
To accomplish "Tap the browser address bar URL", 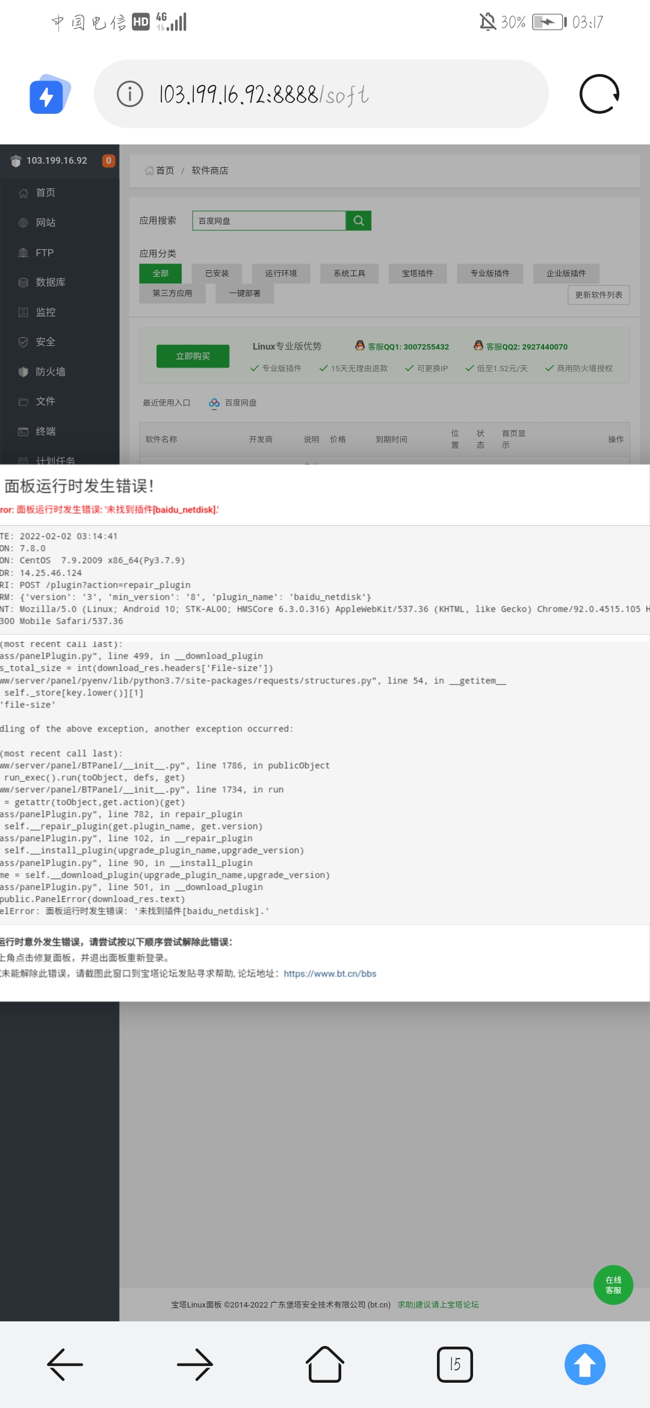I will [264, 94].
